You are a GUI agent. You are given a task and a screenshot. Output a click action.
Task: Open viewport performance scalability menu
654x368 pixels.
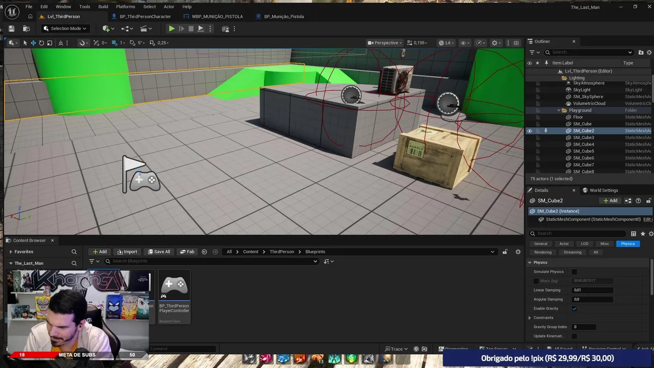(480, 43)
